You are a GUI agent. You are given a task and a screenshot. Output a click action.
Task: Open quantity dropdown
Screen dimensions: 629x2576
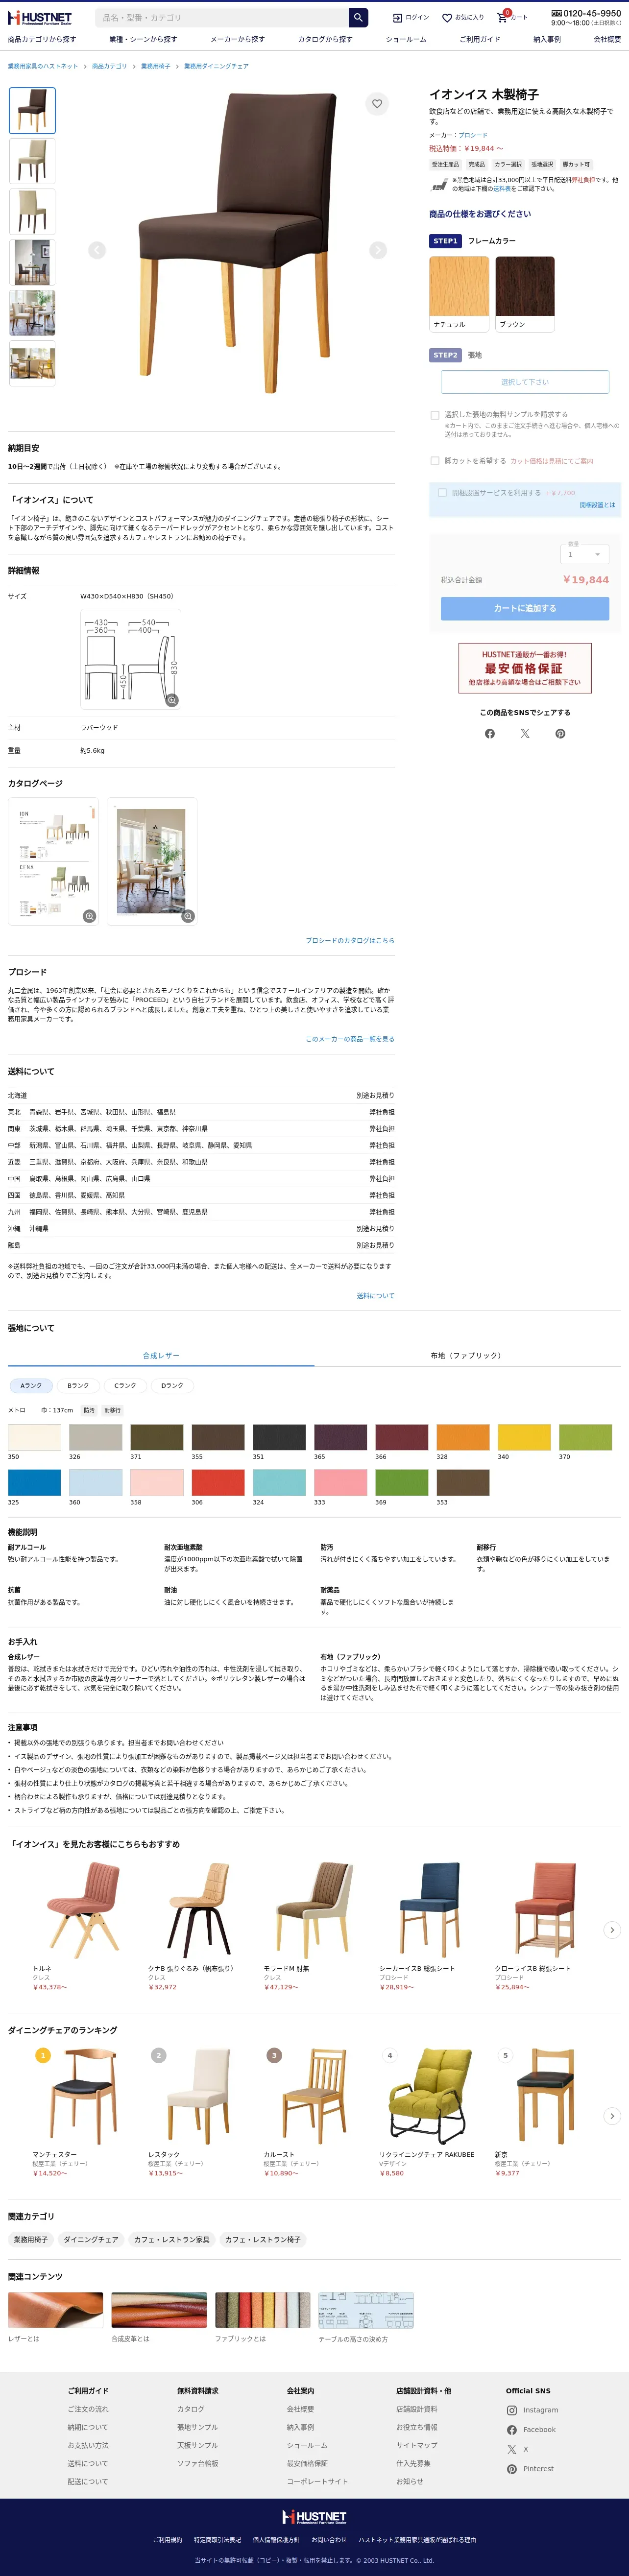tap(584, 553)
